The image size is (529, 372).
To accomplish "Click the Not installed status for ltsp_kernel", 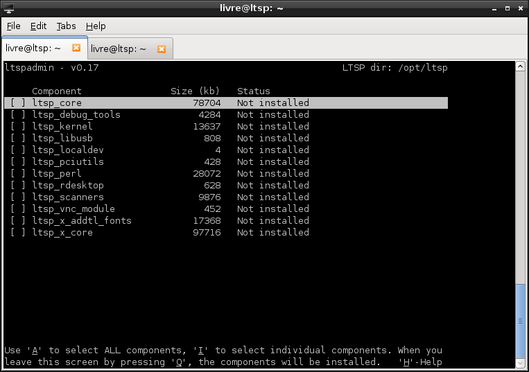I will point(273,126).
